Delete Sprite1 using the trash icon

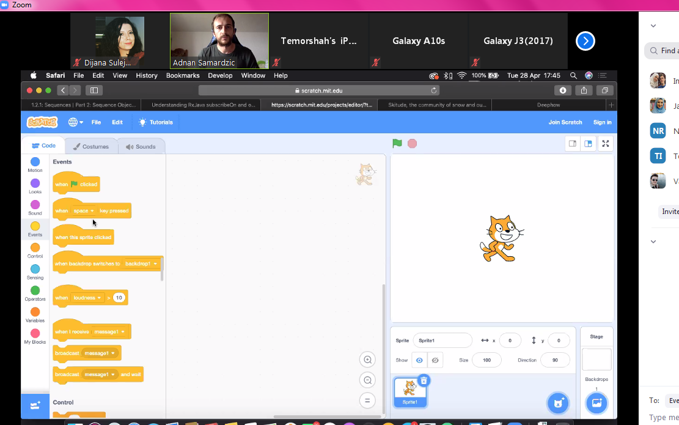click(424, 380)
